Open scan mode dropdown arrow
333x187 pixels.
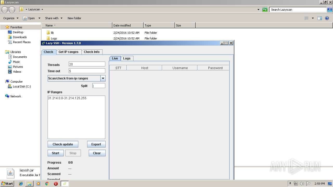[x=103, y=78]
